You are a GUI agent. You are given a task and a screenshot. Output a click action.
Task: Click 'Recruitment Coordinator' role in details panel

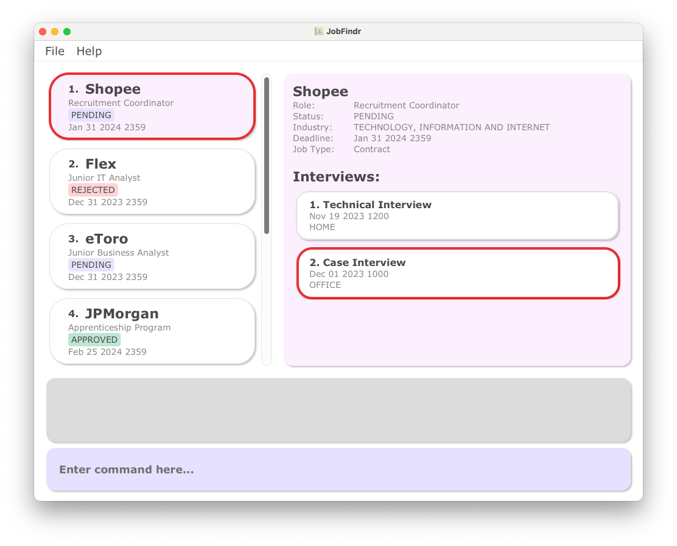406,105
